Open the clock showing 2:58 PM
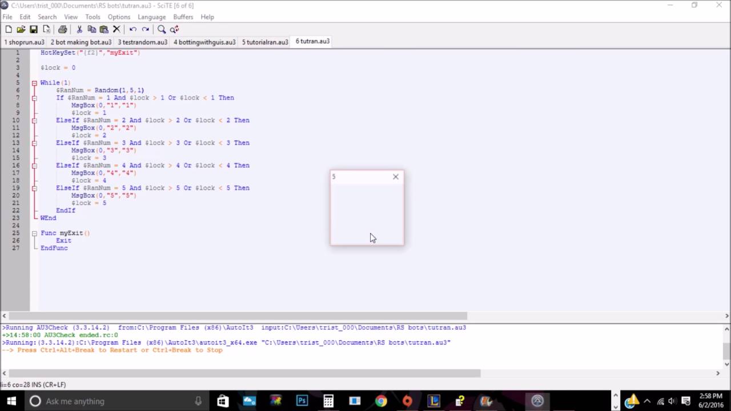The width and height of the screenshot is (731, 411). tap(711, 401)
